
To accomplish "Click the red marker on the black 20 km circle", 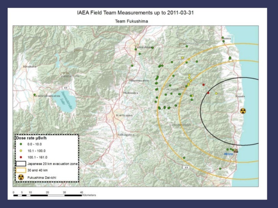I will pos(208,93).
